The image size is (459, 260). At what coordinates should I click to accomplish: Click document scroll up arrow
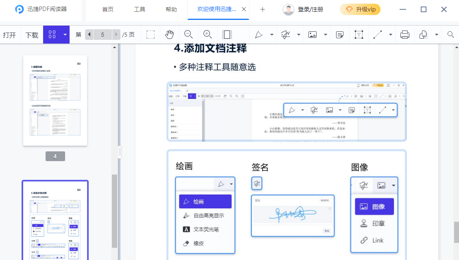tap(457, 47)
